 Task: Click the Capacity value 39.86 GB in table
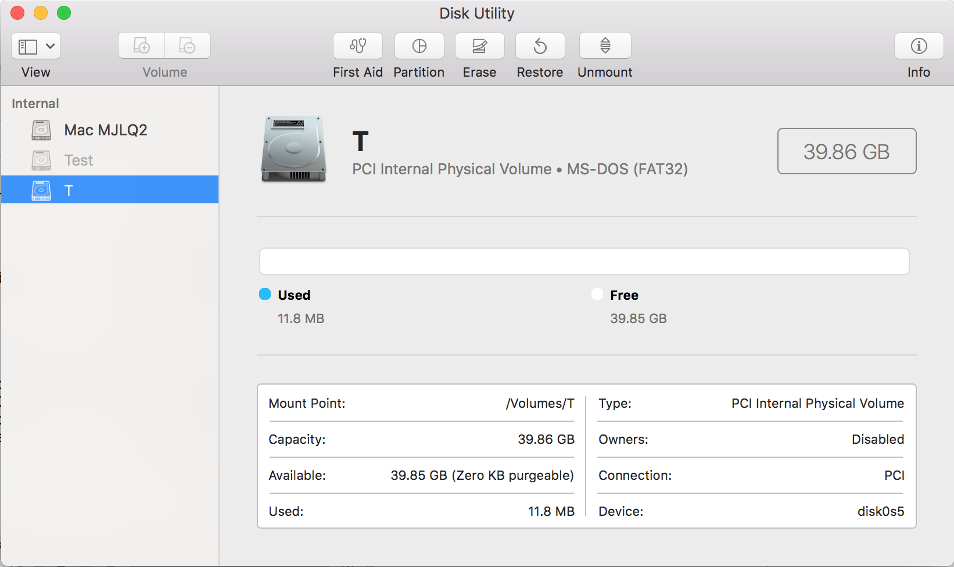pyautogui.click(x=546, y=439)
